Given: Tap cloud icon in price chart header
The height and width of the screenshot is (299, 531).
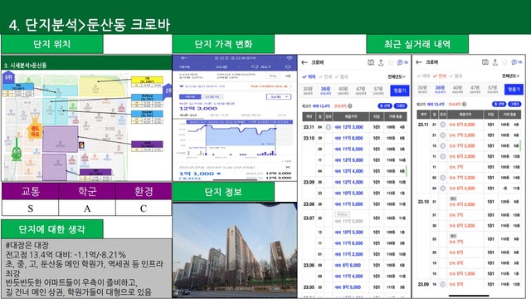Looking at the screenshot, I should point(288,66).
